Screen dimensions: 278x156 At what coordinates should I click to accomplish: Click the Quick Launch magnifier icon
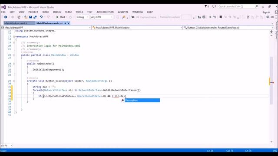(x=257, y=6)
